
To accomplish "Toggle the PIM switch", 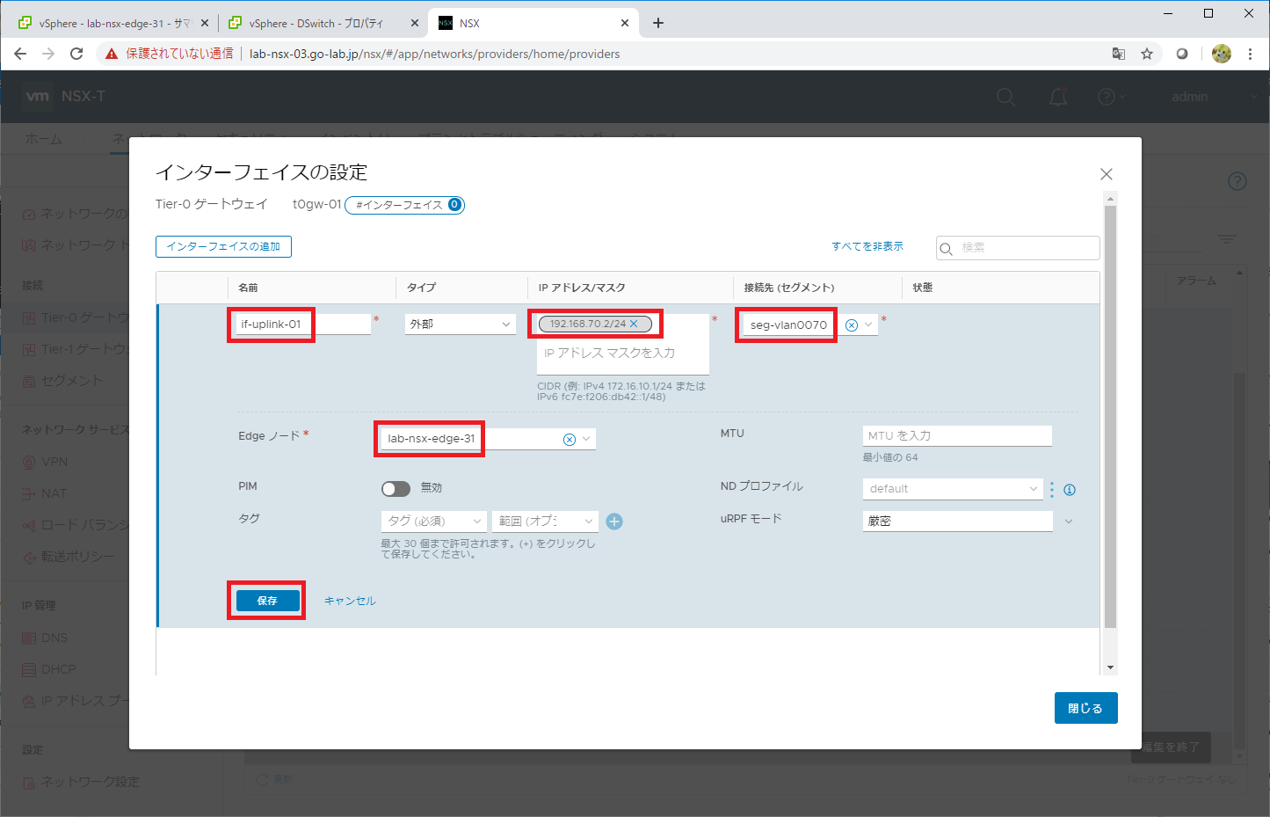I will pos(396,488).
